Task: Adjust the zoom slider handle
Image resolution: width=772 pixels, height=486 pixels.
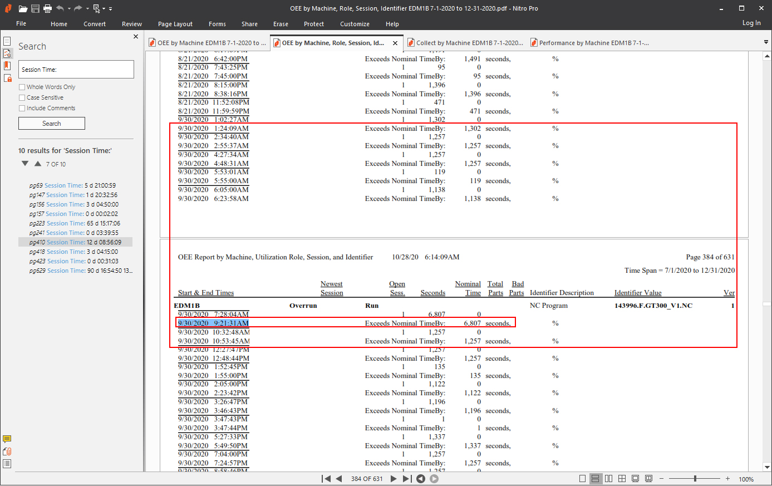Action: click(695, 479)
